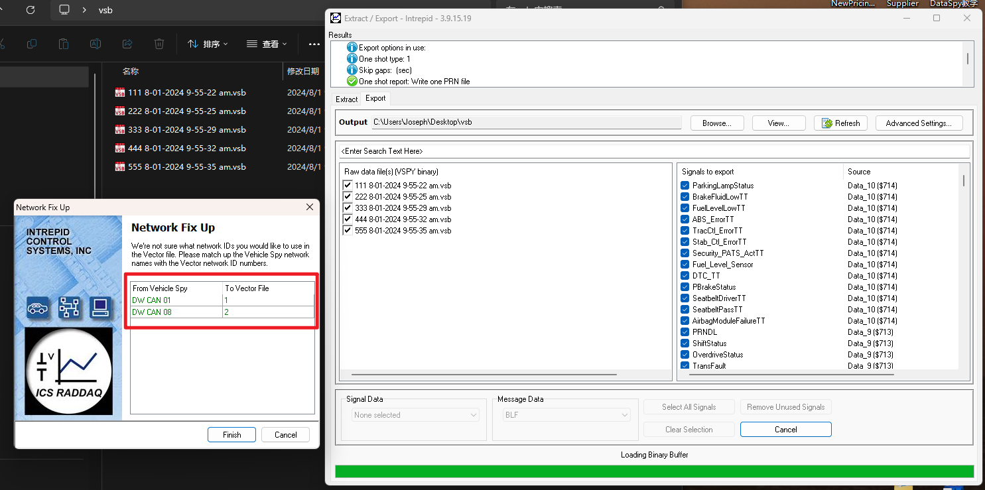Viewport: 985px width, 490px height.
Task: Click Cancel in the Extract / Export window
Action: (x=785, y=430)
